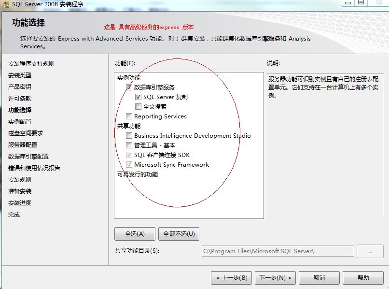Image resolution: width=389 pixels, height=289 pixels.
Task: Toggle the 数据库引擎服务 checkbox
Action: (x=129, y=87)
